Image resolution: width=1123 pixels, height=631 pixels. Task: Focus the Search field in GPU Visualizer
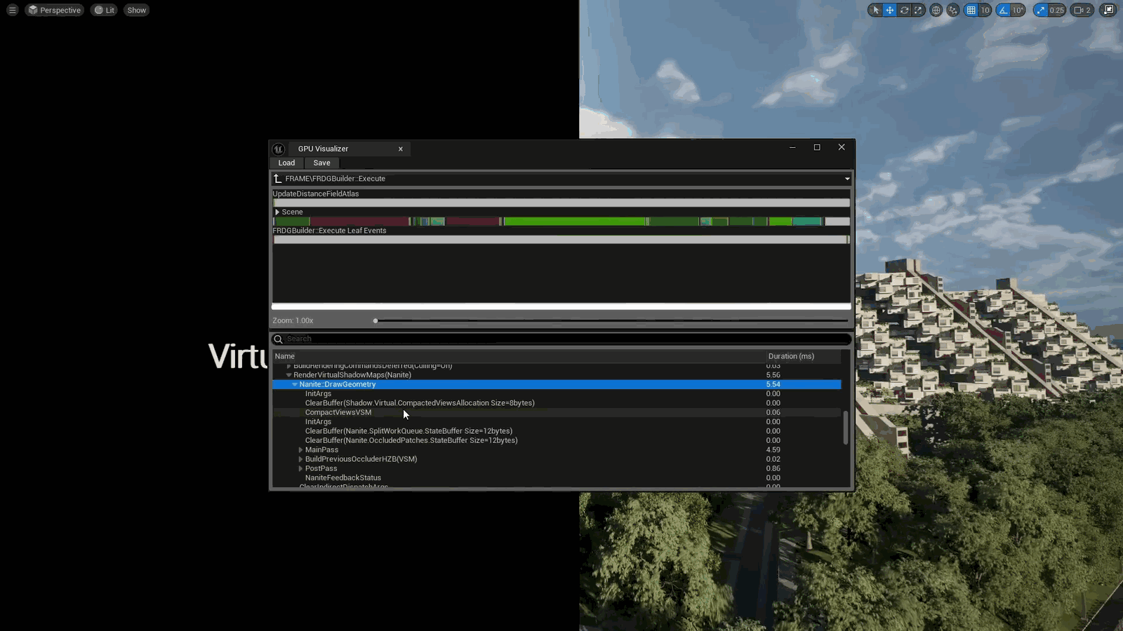click(561, 339)
